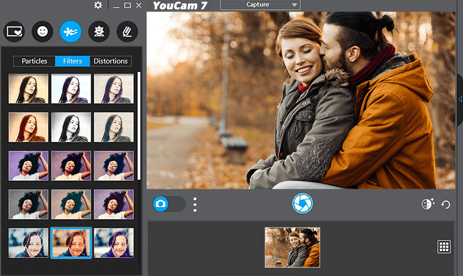Apply the third pale sketch filter in row one

(x=114, y=89)
